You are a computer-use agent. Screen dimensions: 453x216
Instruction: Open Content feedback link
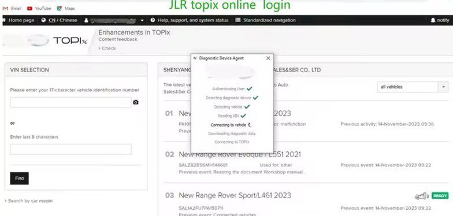(118, 39)
